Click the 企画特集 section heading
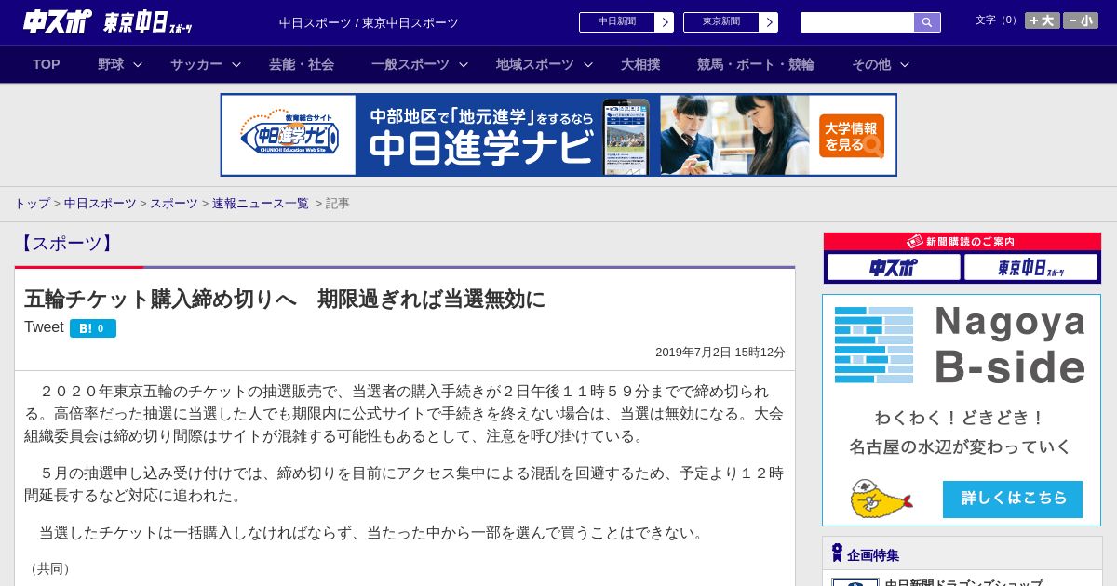Image resolution: width=1117 pixels, height=586 pixels. [873, 555]
